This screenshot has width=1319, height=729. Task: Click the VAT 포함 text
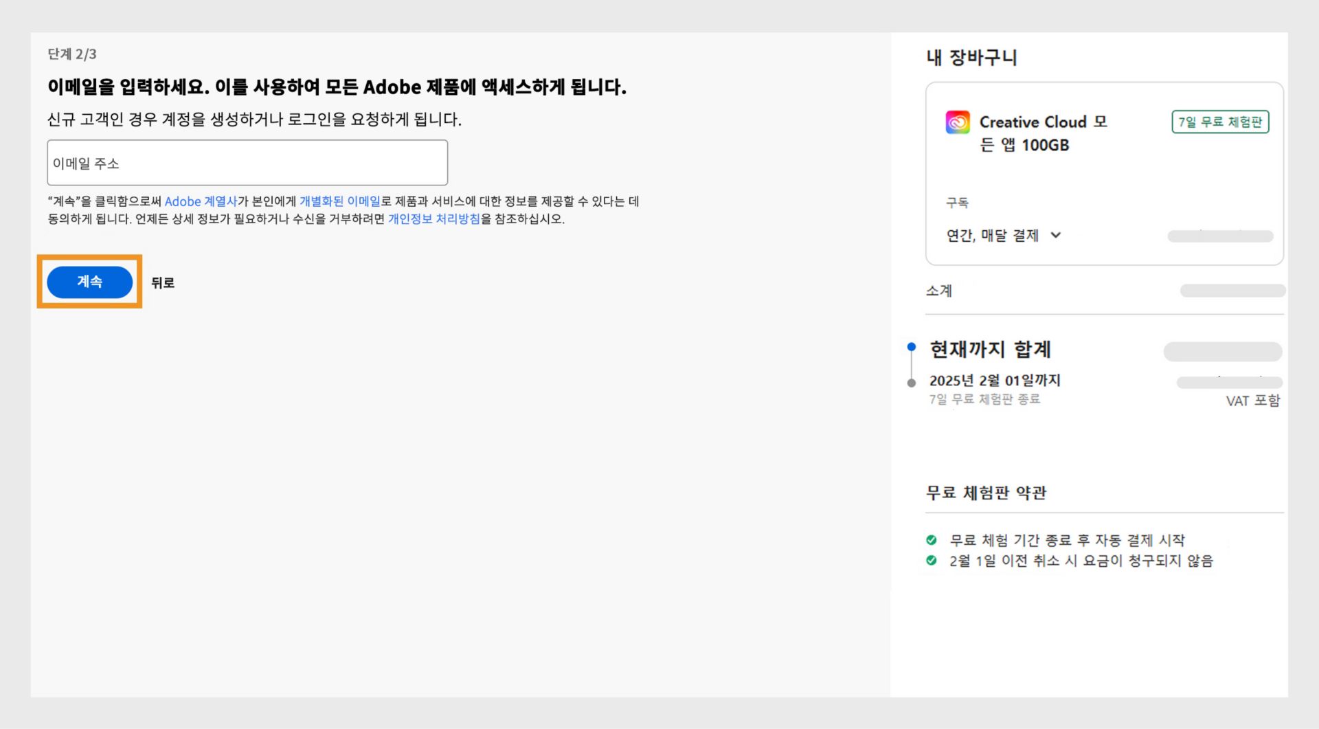(x=1253, y=401)
